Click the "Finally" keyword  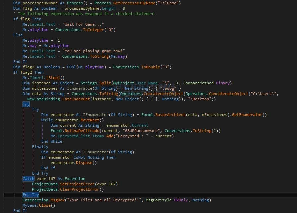point(40,147)
